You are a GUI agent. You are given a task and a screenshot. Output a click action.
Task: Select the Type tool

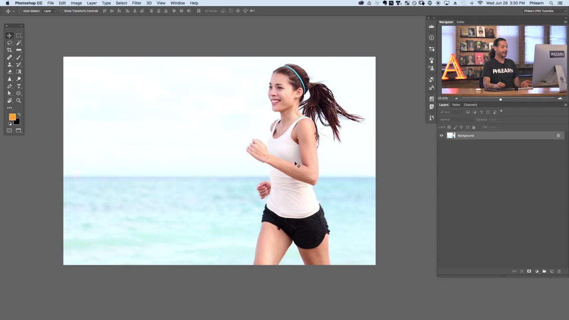18,86
